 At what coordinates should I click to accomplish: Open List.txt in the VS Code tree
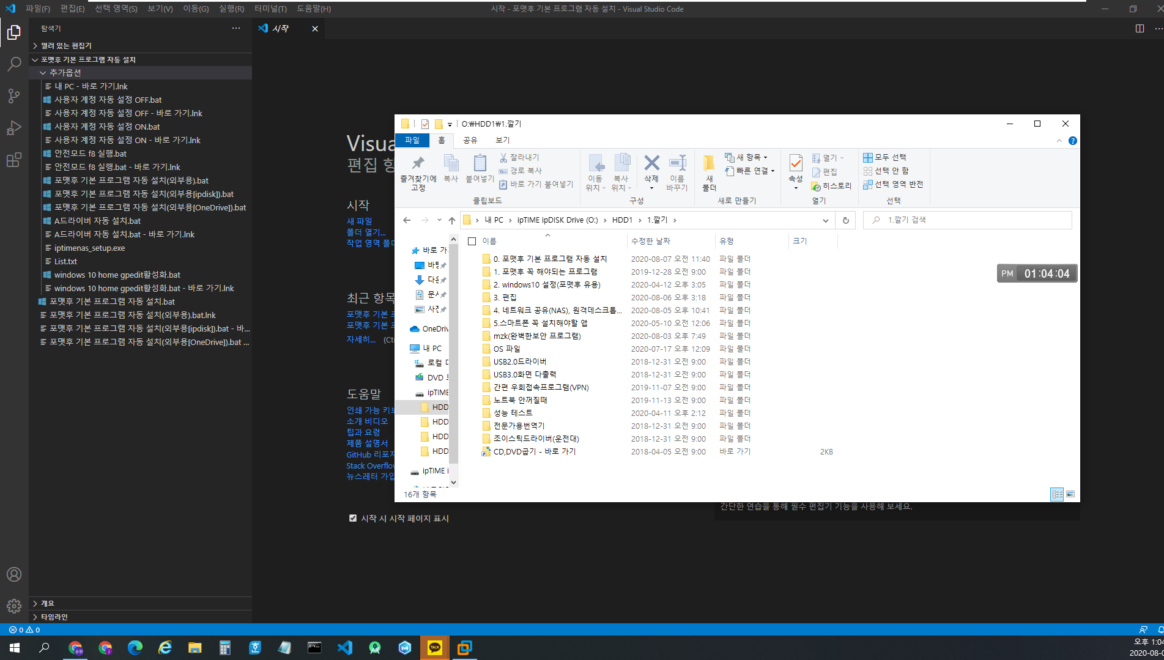point(65,261)
